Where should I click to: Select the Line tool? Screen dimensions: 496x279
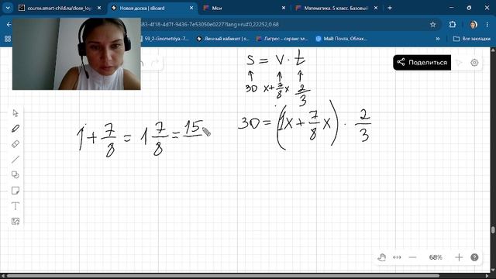pyautogui.click(x=15, y=160)
